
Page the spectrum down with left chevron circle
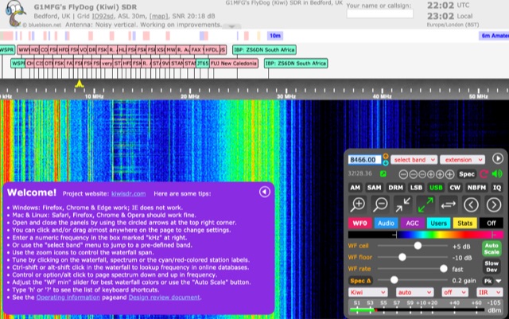pyautogui.click(x=471, y=204)
